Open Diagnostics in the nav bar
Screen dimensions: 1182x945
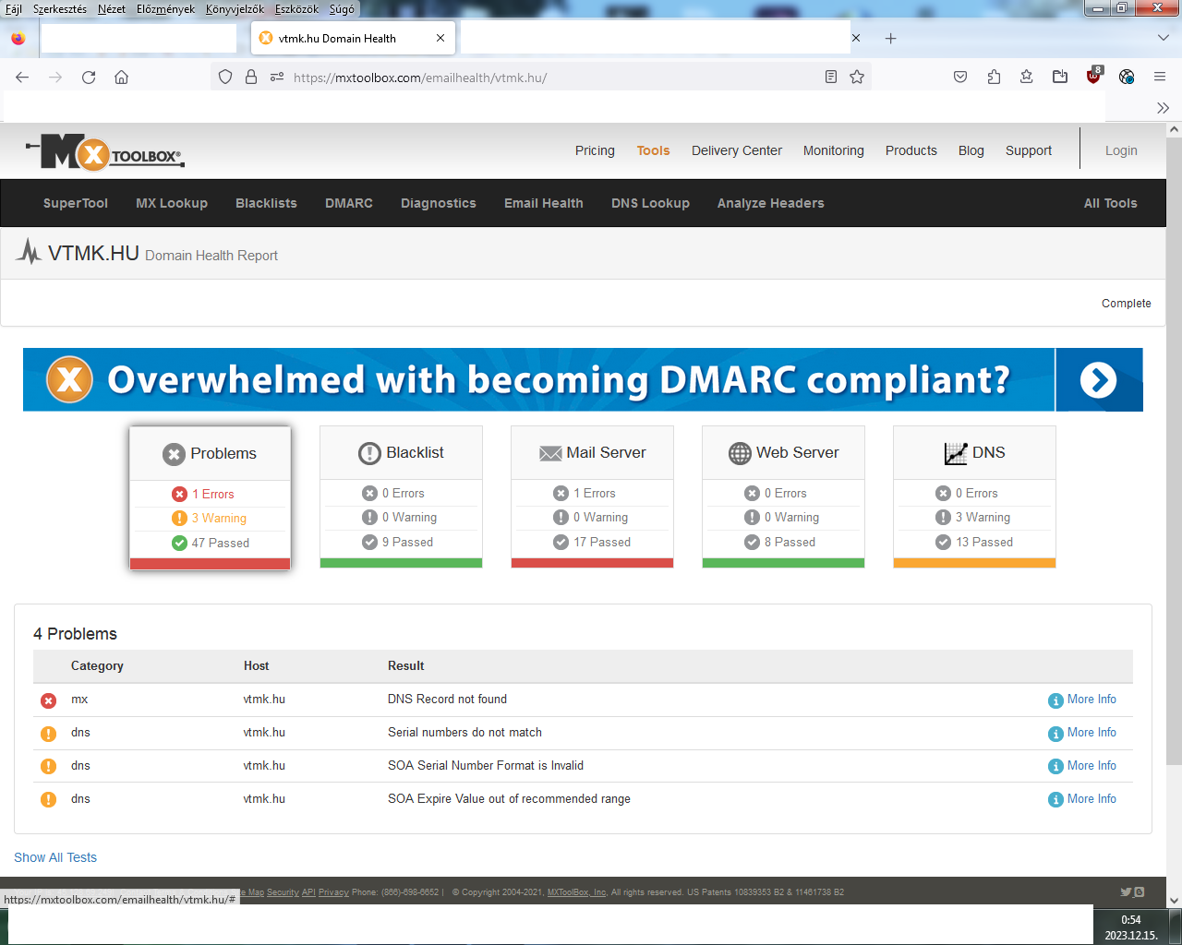pos(439,203)
